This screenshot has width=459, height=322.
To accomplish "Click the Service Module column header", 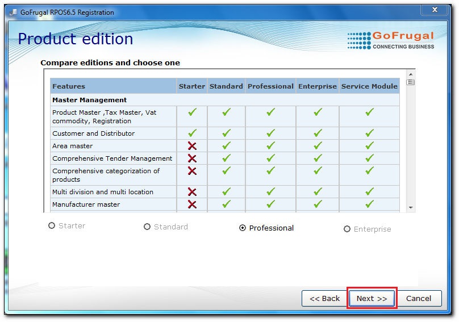I will [x=369, y=86].
